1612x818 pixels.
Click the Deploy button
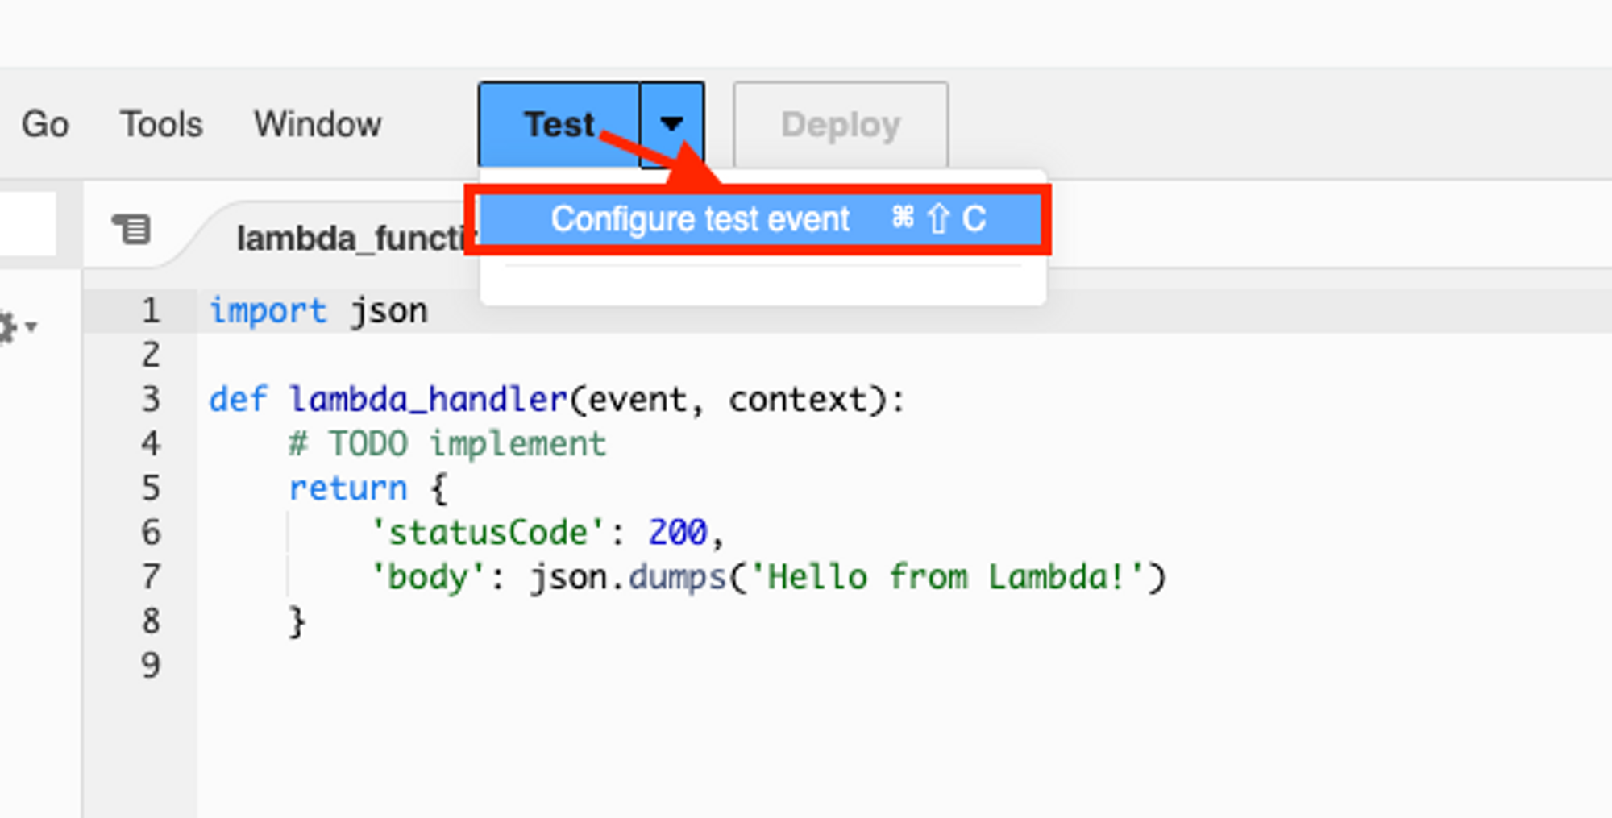[x=841, y=125]
